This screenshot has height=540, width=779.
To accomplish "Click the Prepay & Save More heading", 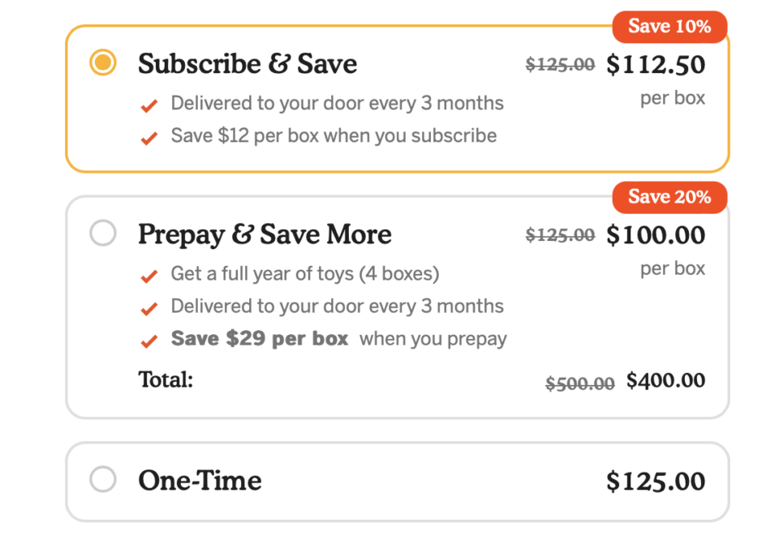I will (x=265, y=235).
